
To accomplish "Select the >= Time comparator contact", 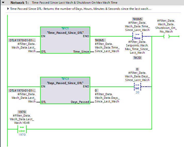I will tap(137, 36).
